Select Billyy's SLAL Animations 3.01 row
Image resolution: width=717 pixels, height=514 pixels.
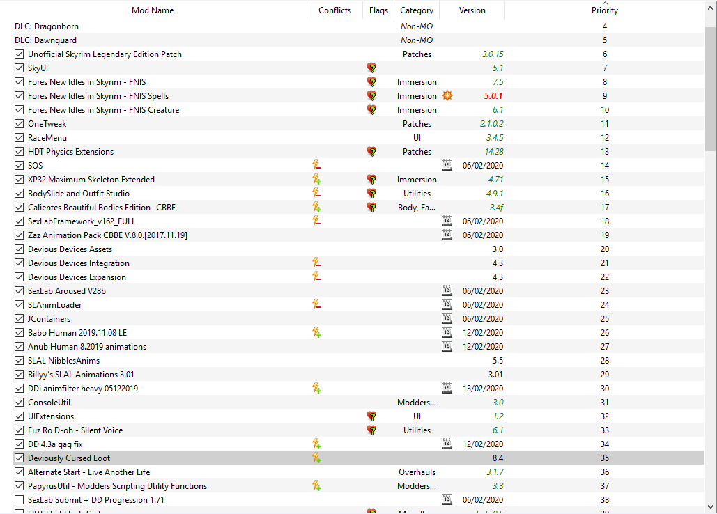coord(358,374)
